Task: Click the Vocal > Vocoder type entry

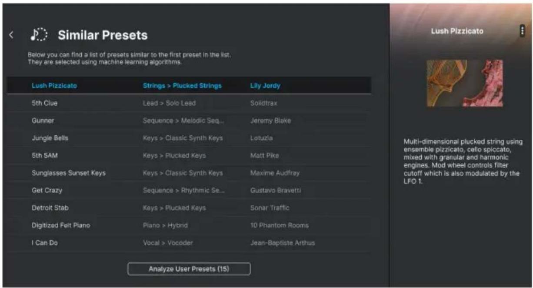Action: pos(167,243)
